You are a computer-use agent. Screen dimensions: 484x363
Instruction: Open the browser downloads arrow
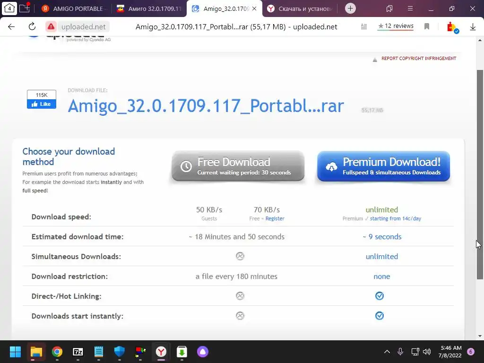473,27
